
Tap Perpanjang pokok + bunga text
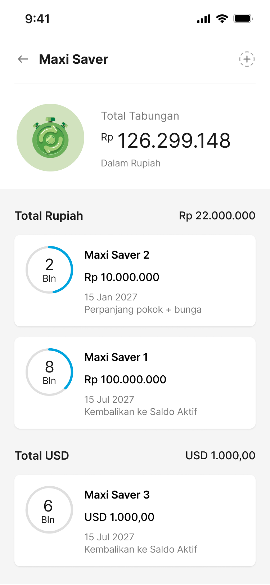click(143, 310)
